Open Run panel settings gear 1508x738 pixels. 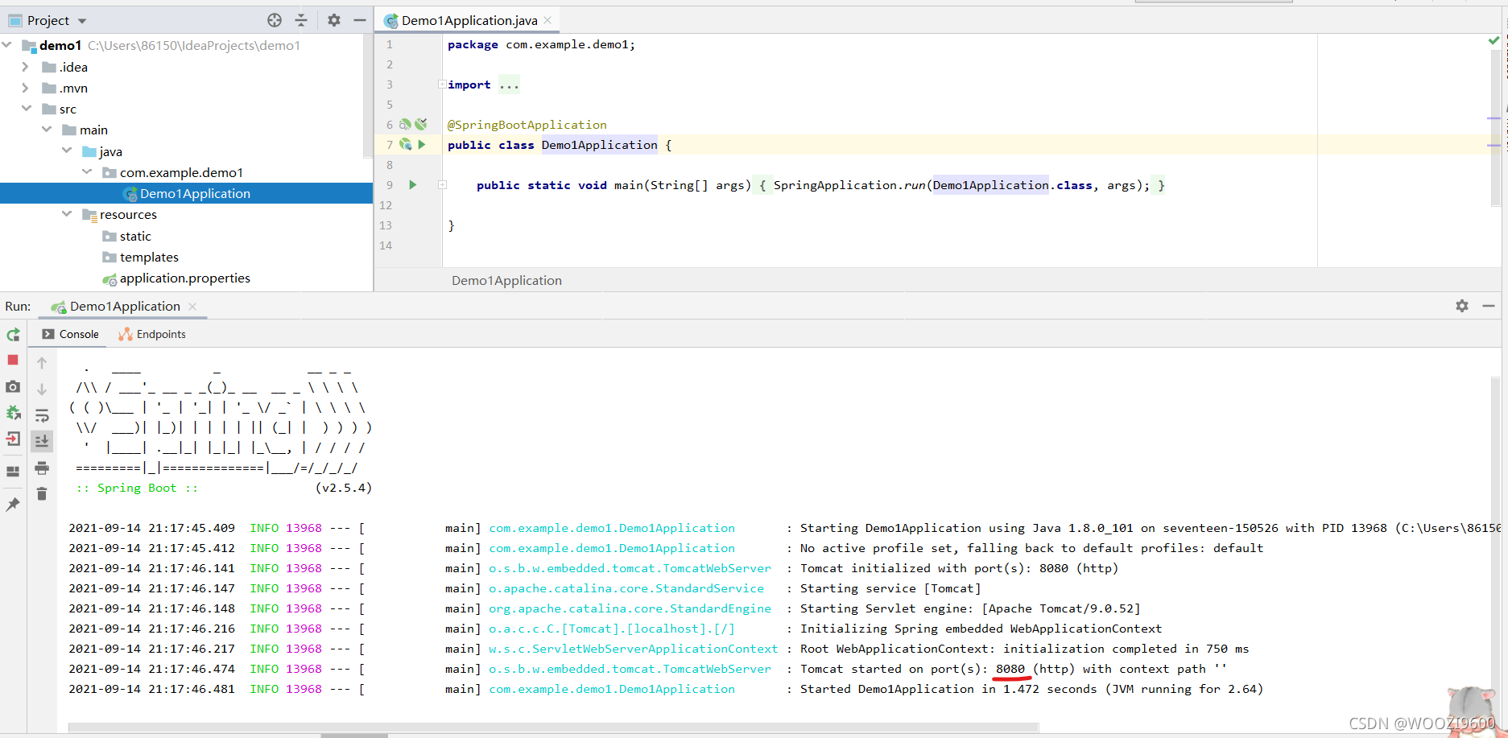point(1462,306)
